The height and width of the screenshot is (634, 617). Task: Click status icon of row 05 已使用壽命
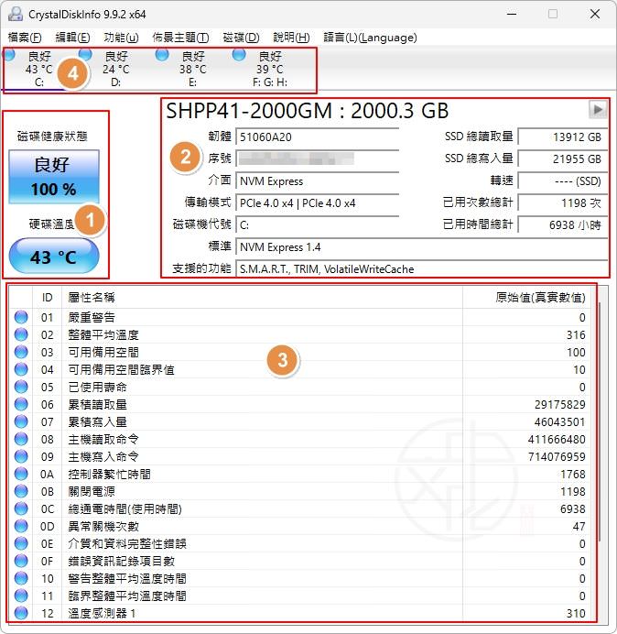coord(21,387)
